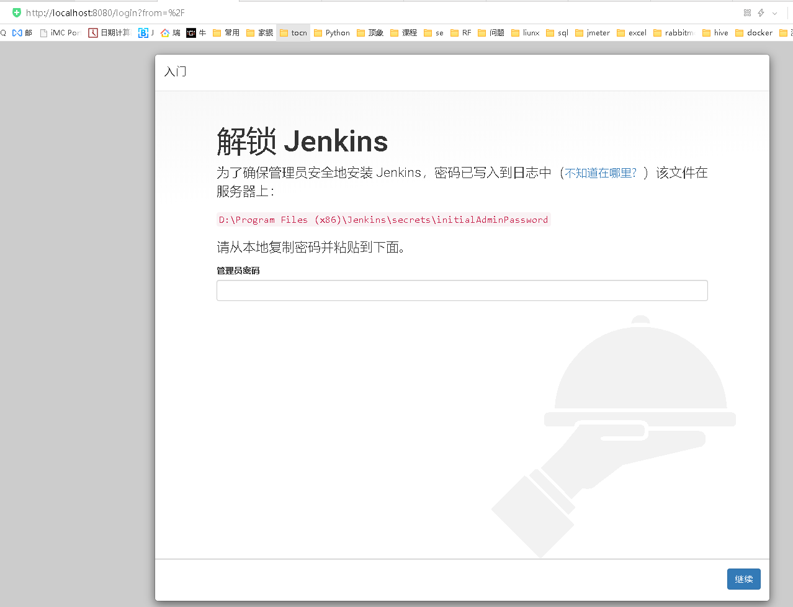Open the docker bookmark folder
This screenshot has height=607, width=793.
[754, 33]
